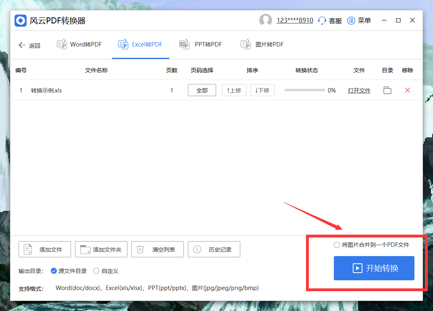This screenshot has height=311, width=433.
Task: Close the 风云PDF转换器 window
Action: [412, 20]
